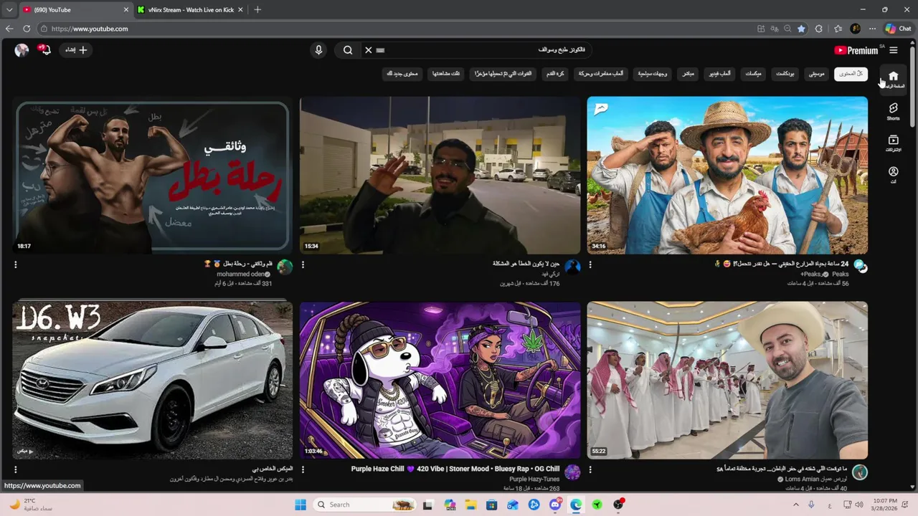Open the 'Purple Hazy-Tunes' channel name link

534,479
